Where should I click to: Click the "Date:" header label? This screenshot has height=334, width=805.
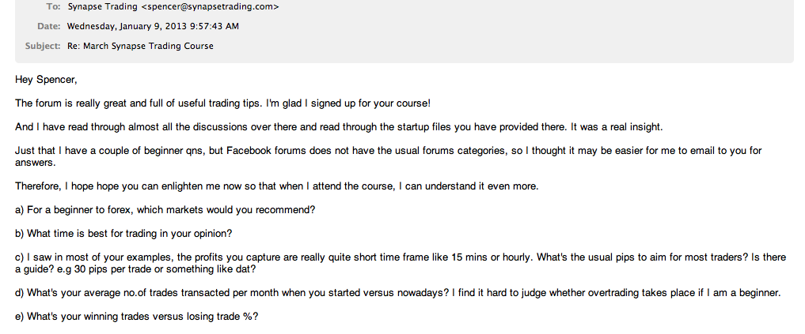[49, 26]
